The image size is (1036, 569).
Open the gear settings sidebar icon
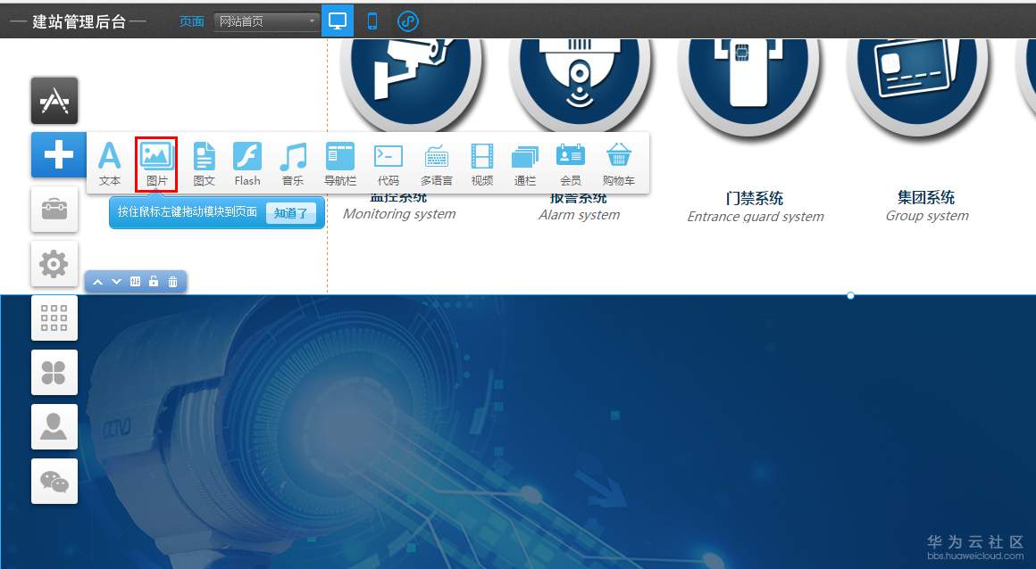pos(54,264)
